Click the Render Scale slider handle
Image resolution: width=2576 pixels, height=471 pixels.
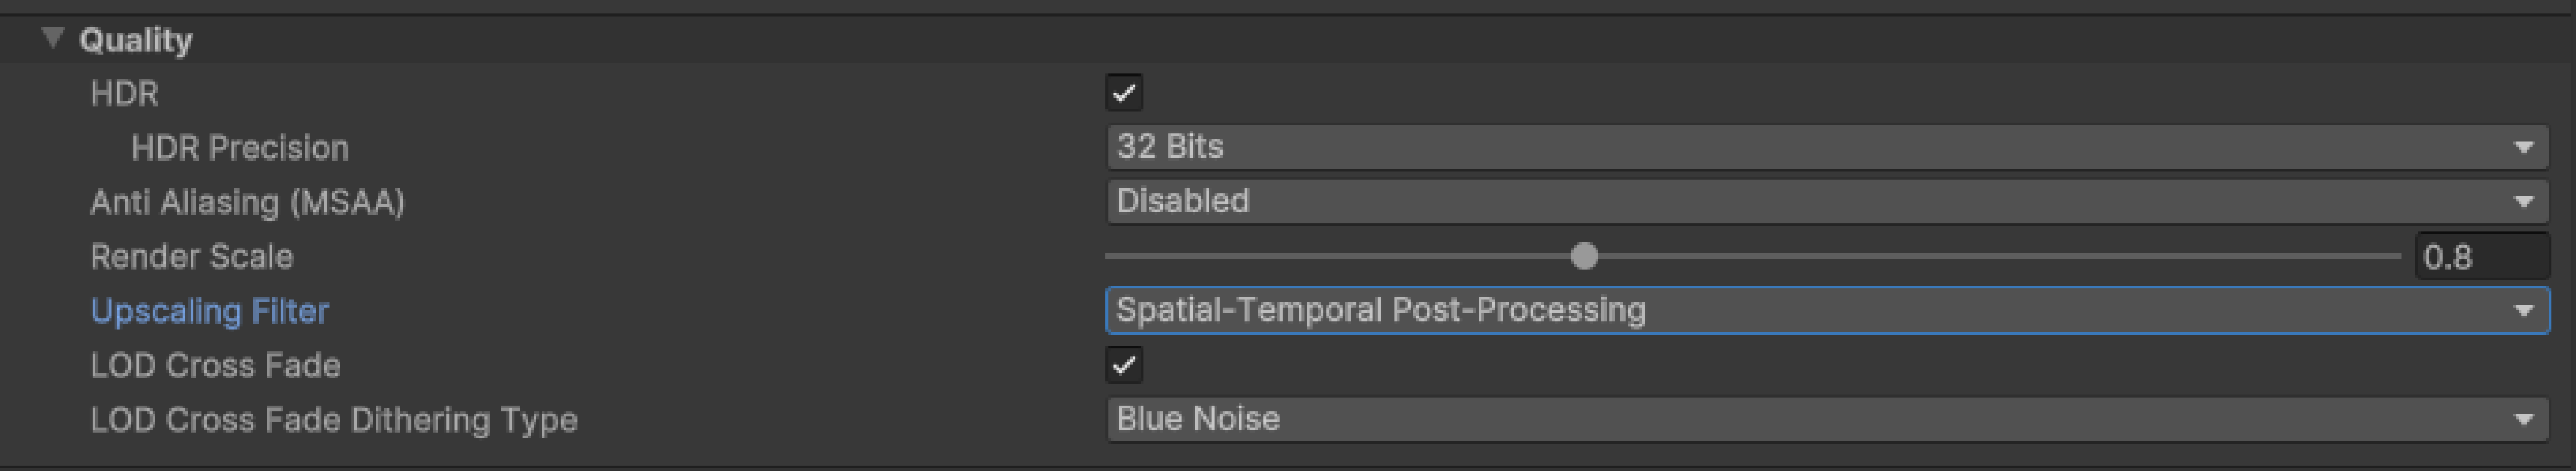pos(1584,257)
